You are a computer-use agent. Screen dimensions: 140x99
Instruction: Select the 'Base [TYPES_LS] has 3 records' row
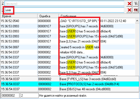(x=70, y=79)
